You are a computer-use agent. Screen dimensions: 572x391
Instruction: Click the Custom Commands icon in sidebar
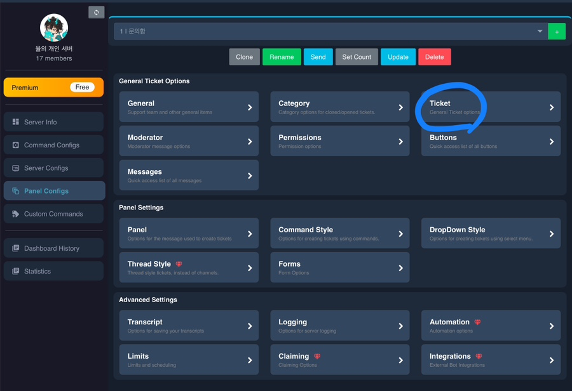[16, 214]
